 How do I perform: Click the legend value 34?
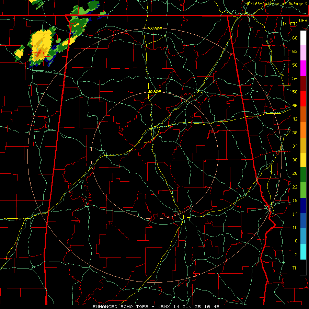[x=295, y=146]
